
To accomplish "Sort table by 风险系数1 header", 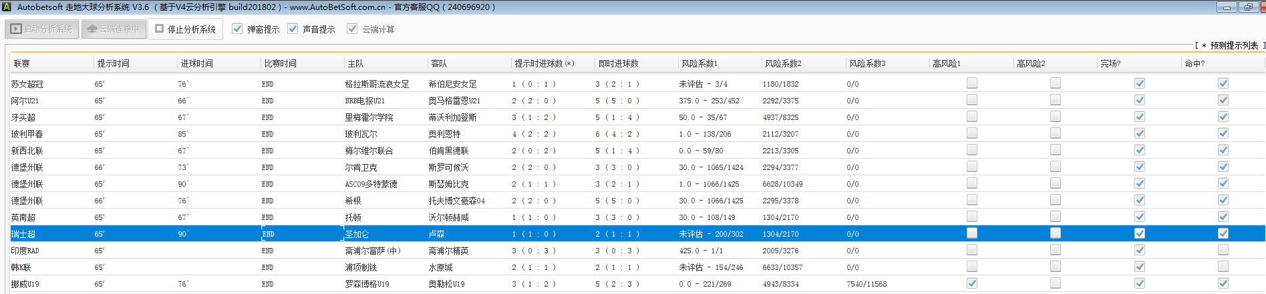I will 699,63.
